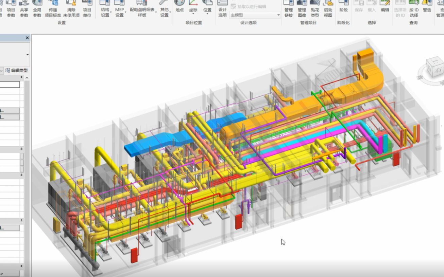Open 项目参数 (Project Parameters)
This screenshot has width=444, height=277.
[x=11, y=9]
